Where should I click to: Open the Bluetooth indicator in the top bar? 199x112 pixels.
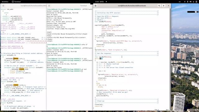tap(187, 2)
